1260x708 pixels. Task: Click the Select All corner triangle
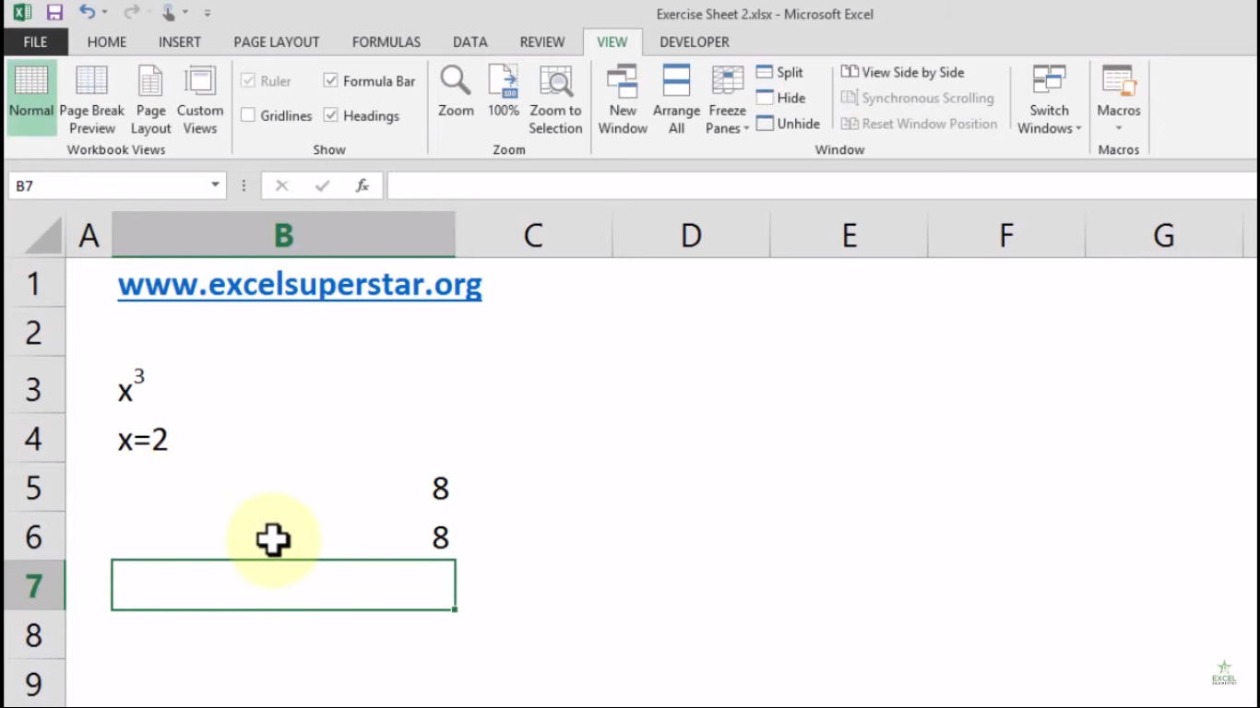point(43,235)
